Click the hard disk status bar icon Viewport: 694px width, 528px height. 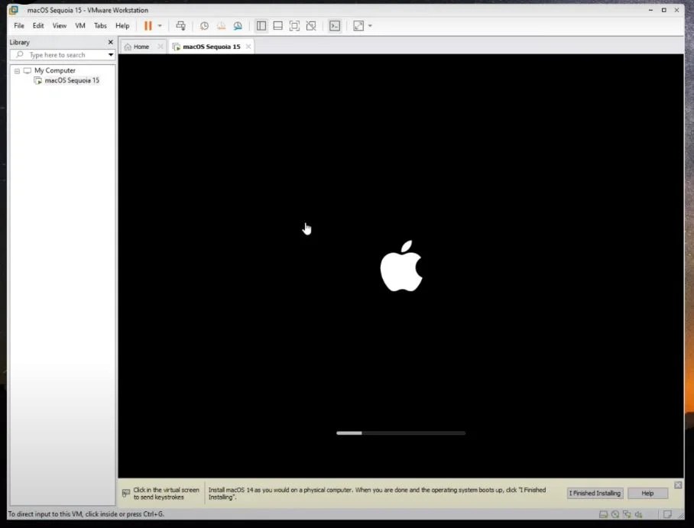coord(603,514)
